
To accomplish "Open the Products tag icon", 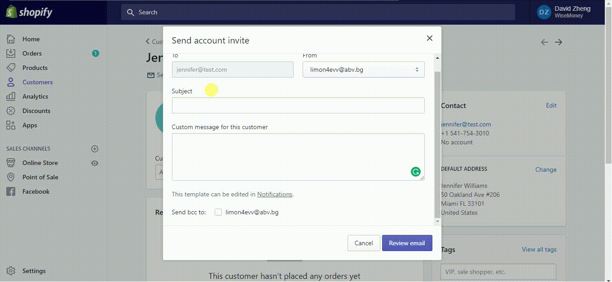I will tap(11, 68).
